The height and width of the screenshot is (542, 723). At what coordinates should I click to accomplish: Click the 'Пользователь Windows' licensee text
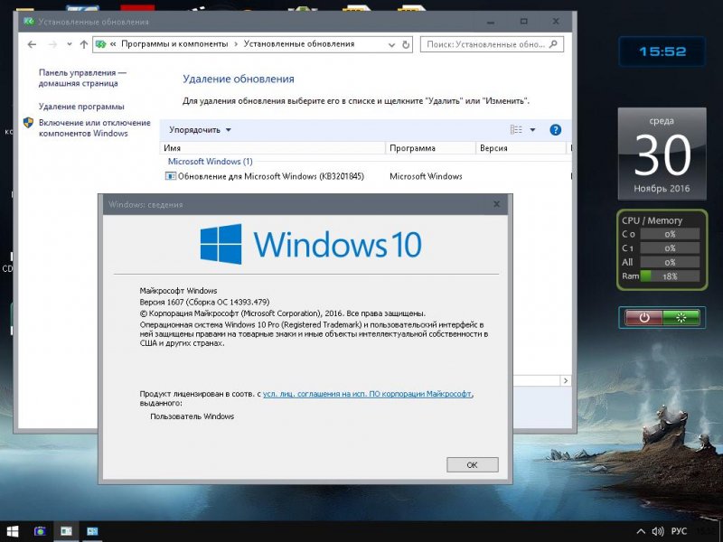[x=192, y=416]
